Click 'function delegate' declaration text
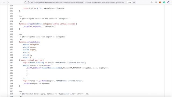 [x=27, y=24]
